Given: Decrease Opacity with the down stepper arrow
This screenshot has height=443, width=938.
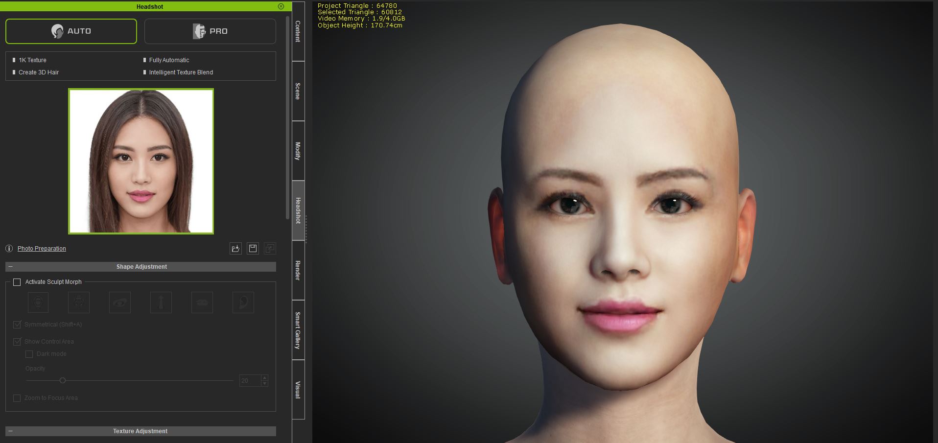Looking at the screenshot, I should click(x=265, y=383).
